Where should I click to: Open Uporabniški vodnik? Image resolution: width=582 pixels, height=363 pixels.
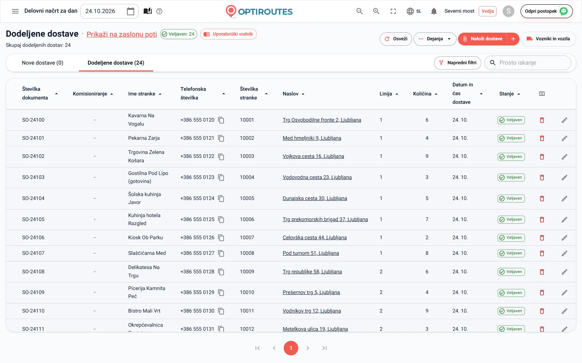(228, 34)
